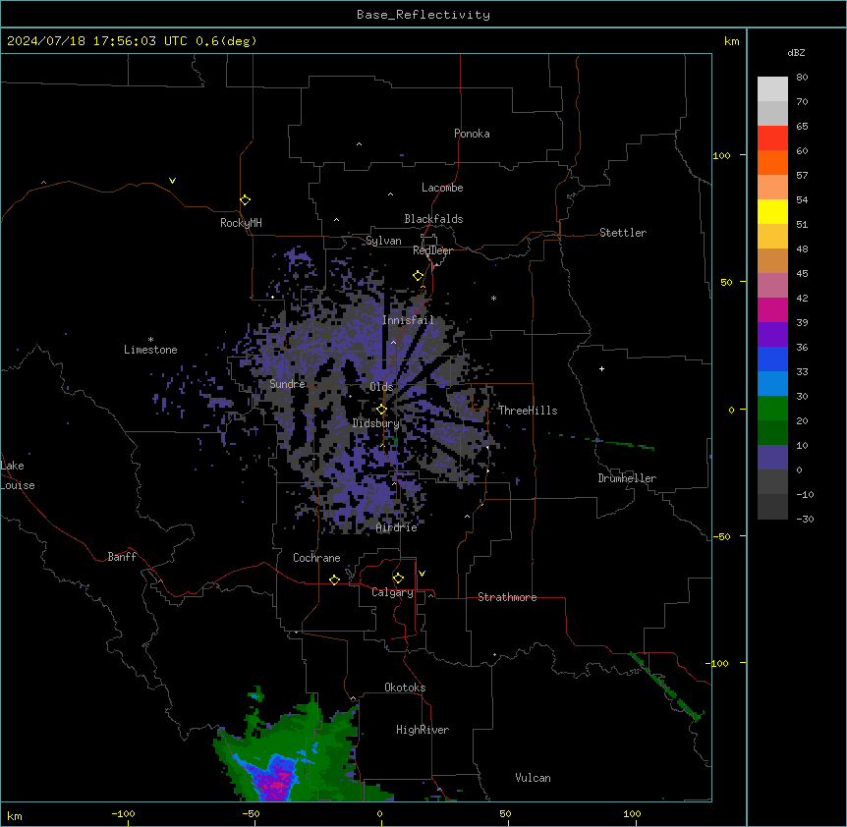Click the Vulcan label

534,778
